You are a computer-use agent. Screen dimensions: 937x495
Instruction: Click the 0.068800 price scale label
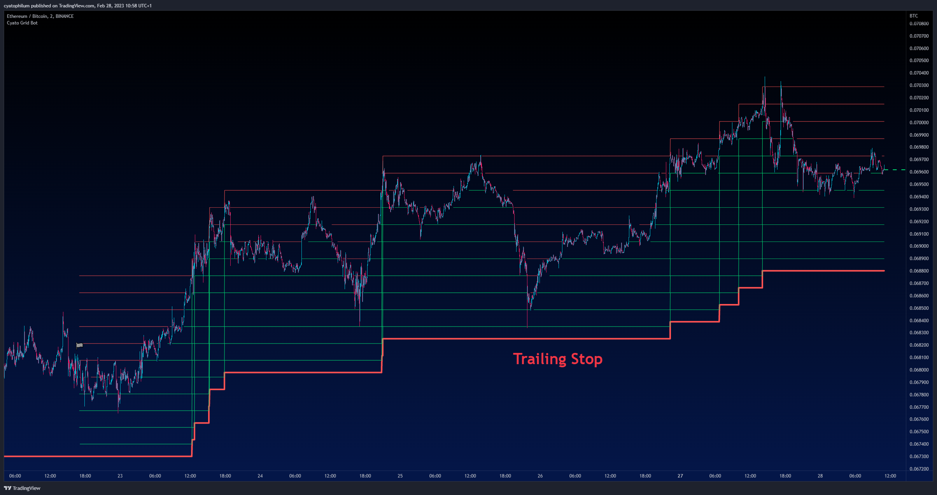coord(919,271)
